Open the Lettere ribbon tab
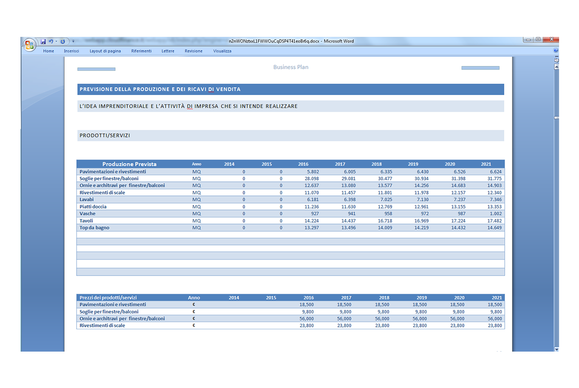The image size is (579, 388). [x=168, y=51]
